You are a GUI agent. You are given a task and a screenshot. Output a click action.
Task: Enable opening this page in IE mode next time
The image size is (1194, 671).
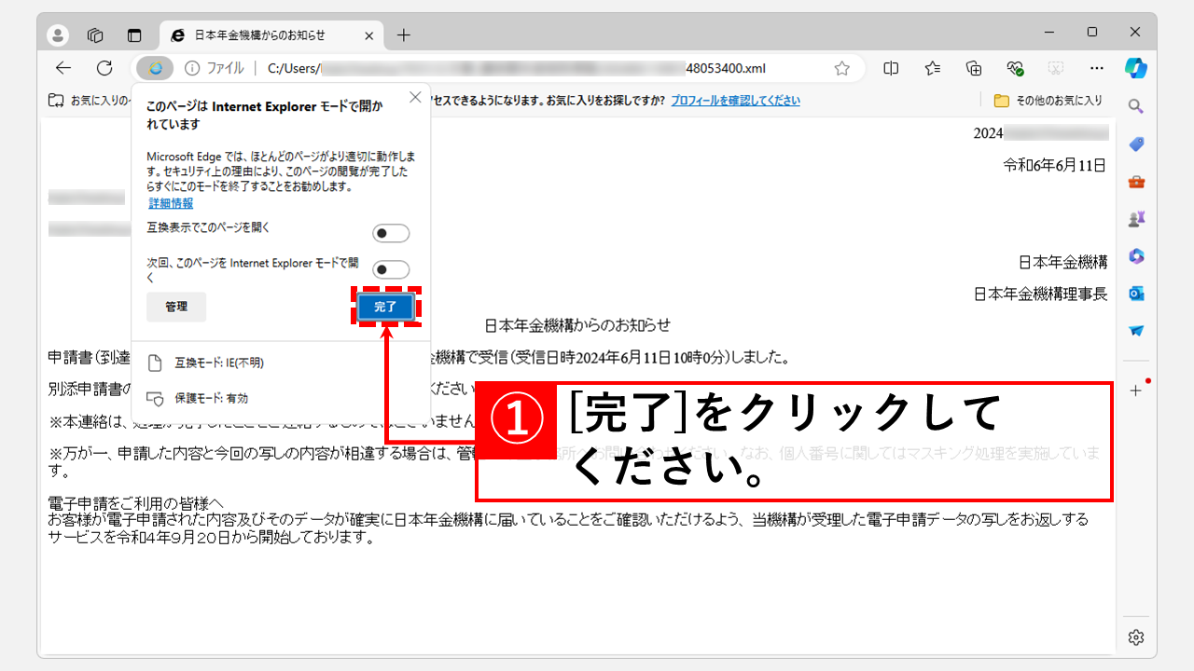pyautogui.click(x=390, y=269)
